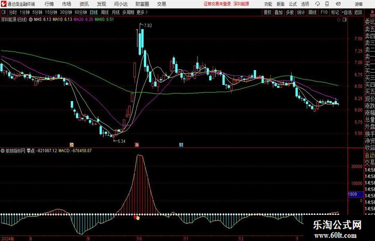The height and width of the screenshot is (241, 375).
Task: Expand the 股朋指标网 indicator dropdown arrow
Action: (x=3, y=151)
